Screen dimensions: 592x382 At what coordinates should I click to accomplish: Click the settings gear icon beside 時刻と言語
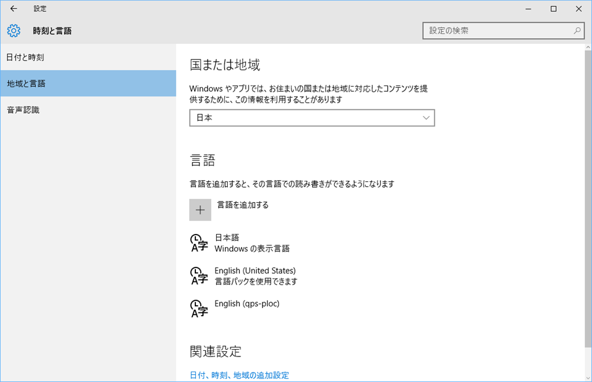[14, 31]
